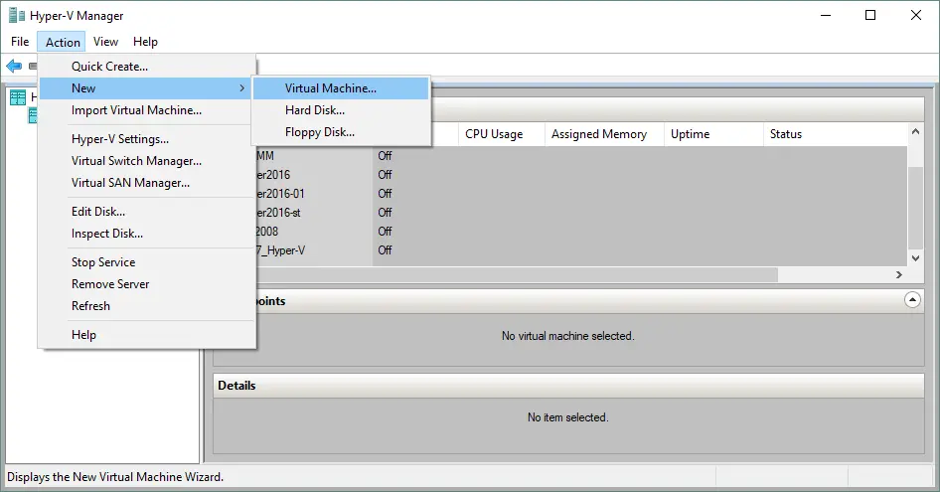Pick Floppy Disk... from the submenu

pyautogui.click(x=319, y=132)
